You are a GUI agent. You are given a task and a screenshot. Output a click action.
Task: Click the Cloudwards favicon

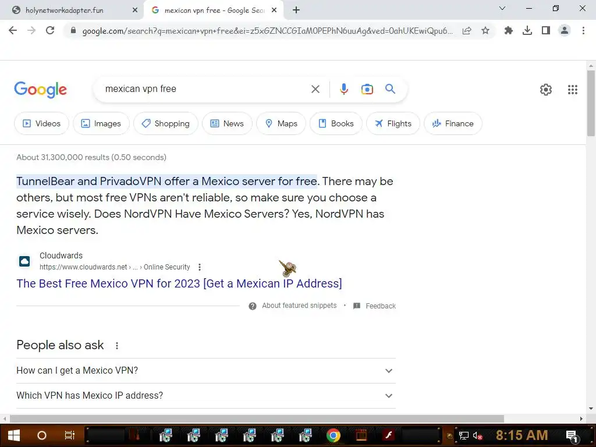[x=24, y=261]
